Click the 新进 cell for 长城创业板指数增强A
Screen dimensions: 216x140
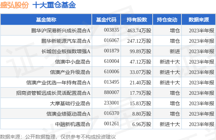coord(175,51)
